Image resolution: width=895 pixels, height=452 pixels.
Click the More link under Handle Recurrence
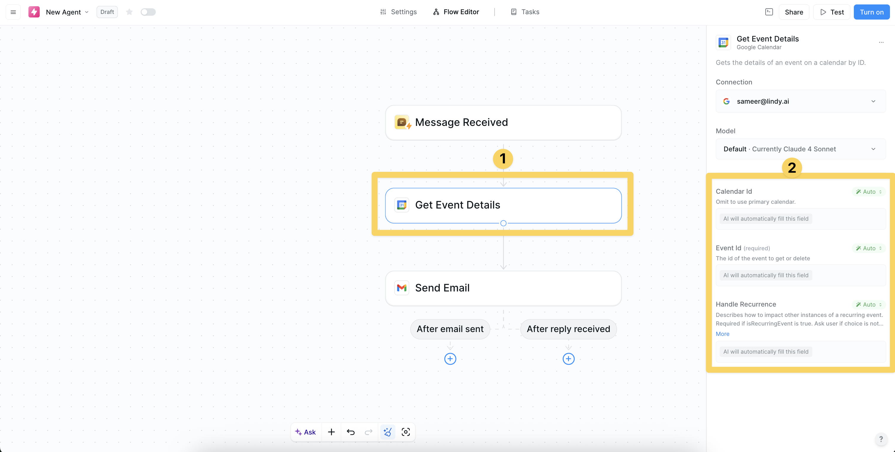pos(722,334)
